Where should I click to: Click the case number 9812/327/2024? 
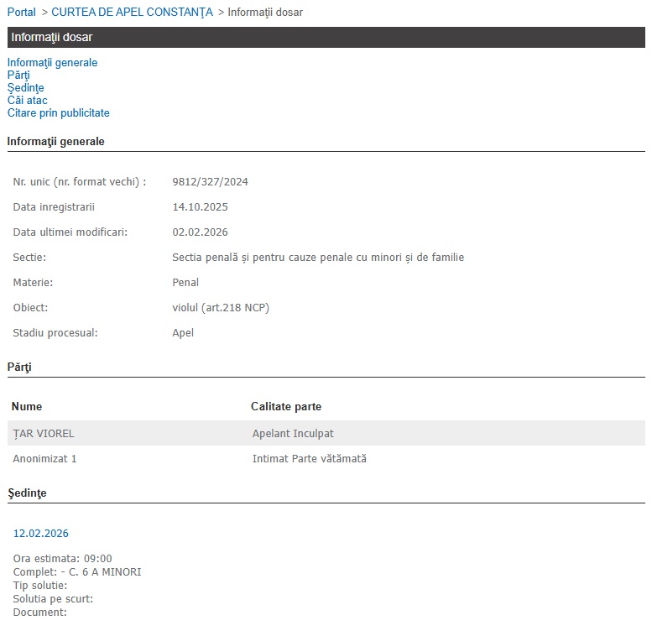[x=210, y=182]
